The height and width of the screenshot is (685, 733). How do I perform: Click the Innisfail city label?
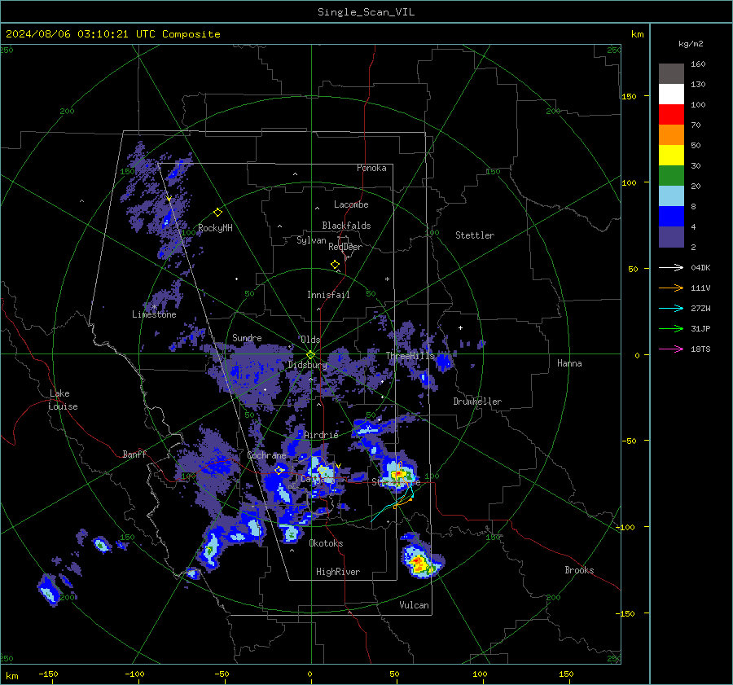tap(328, 295)
